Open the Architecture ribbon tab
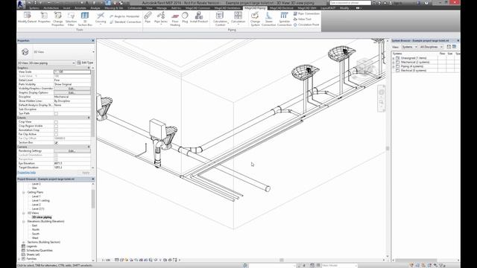Image resolution: width=477 pixels, height=268 pixels. (51, 8)
